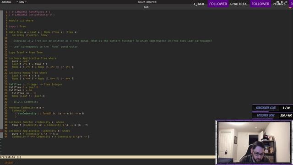Open the Activities overview
This screenshot has height=165, width=293.
(x=6, y=2)
